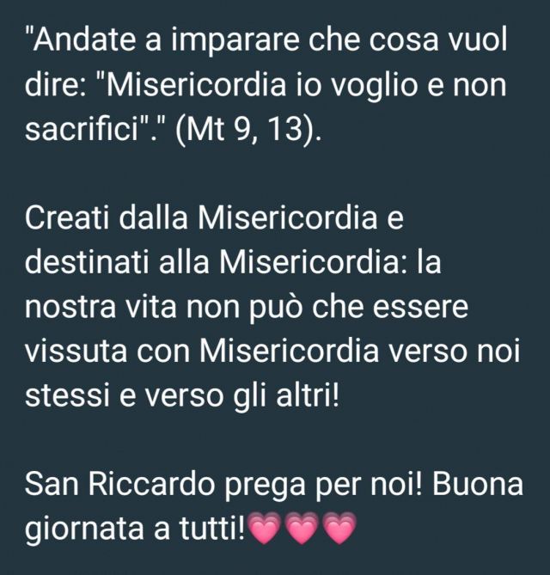Click the name "Riccardo" in the last paragraph

[x=151, y=485]
